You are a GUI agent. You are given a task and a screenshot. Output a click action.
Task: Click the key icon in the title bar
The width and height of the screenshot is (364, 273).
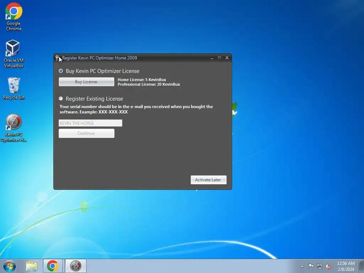click(x=57, y=58)
